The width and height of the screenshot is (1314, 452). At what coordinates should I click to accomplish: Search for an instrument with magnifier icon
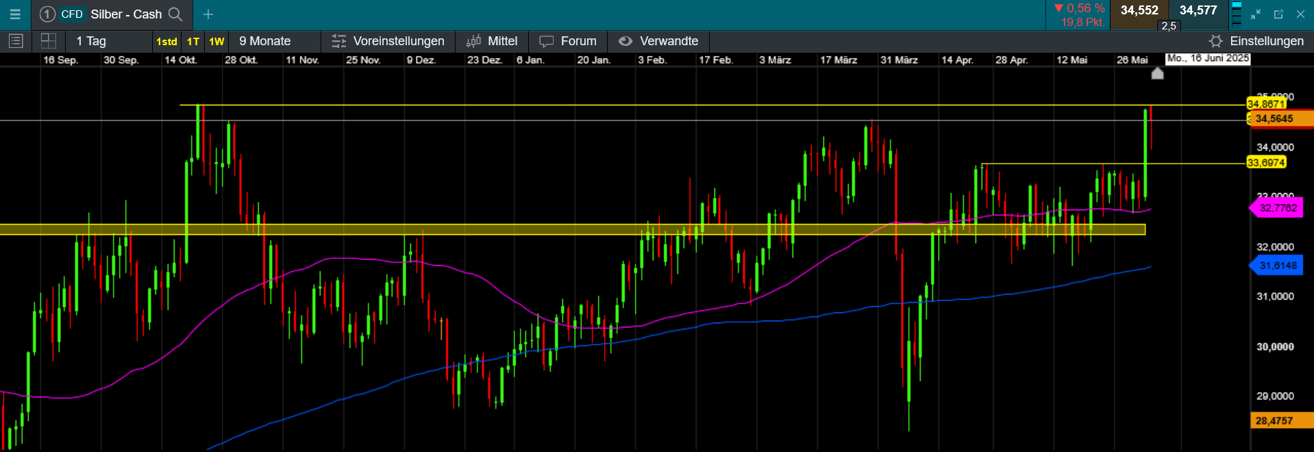tap(175, 14)
